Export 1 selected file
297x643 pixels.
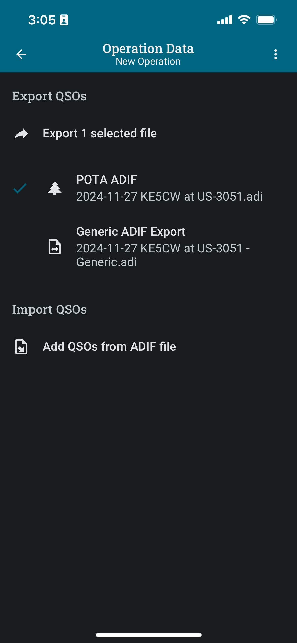tap(148, 134)
